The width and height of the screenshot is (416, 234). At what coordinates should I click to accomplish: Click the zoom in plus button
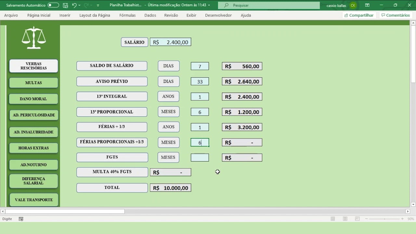(402, 219)
